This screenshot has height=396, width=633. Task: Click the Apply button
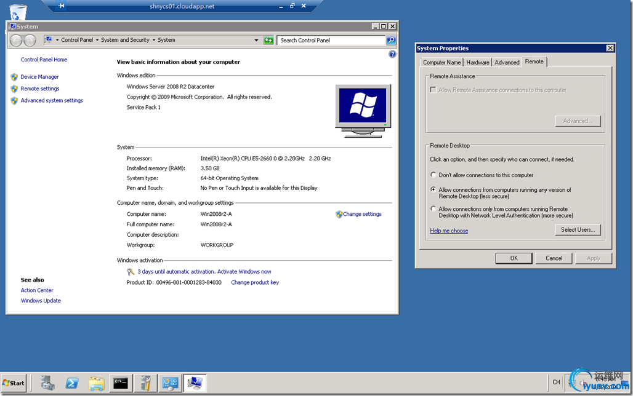[594, 258]
